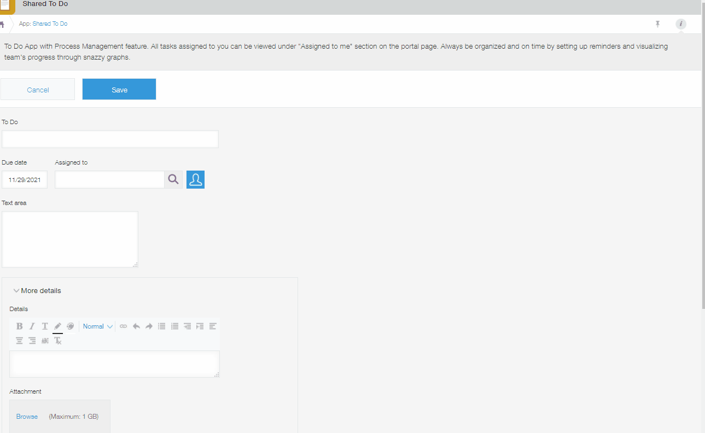
Task: Open the Shared To Do app icon
Action: coord(7,7)
